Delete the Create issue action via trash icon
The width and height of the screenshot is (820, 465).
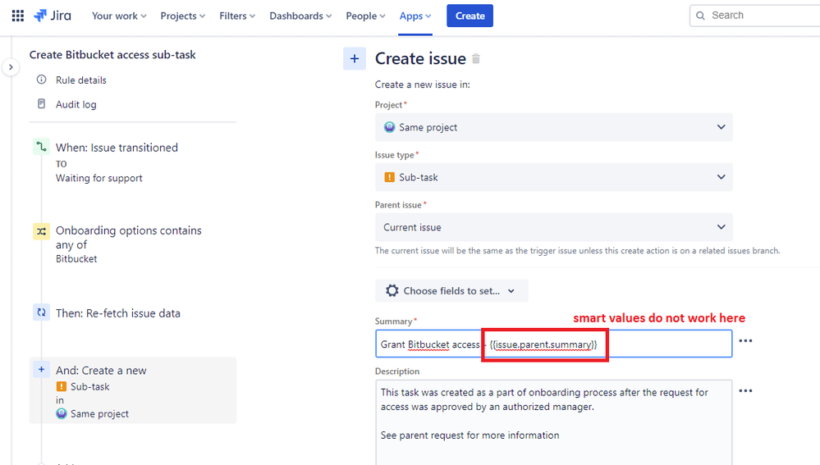click(x=476, y=58)
